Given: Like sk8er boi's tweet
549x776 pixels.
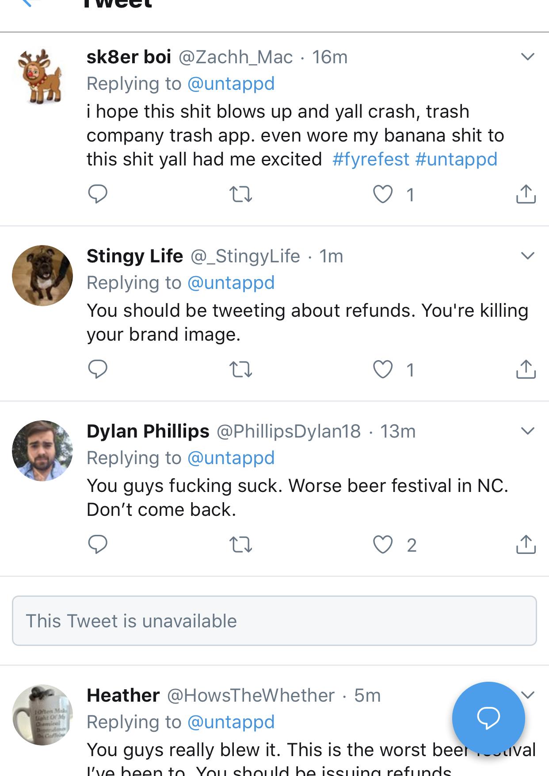Looking at the screenshot, I should coord(383,194).
